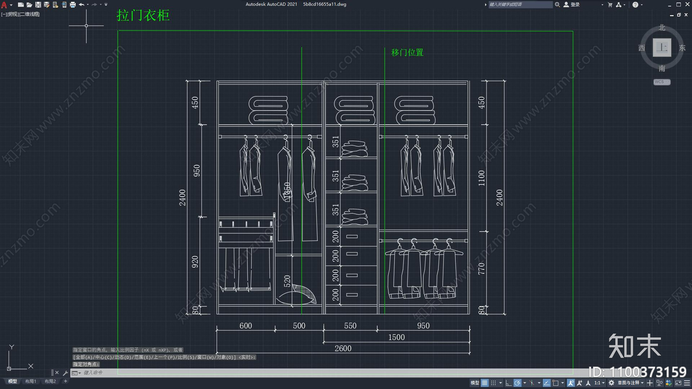Open the WCS coordinate system dropdown
Image resolution: width=692 pixels, height=389 pixels.
pos(662,82)
